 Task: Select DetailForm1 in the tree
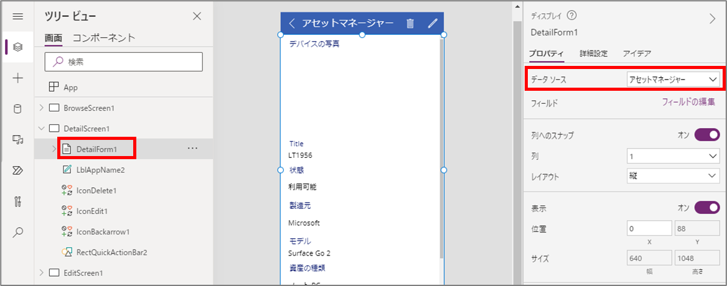pyautogui.click(x=96, y=149)
